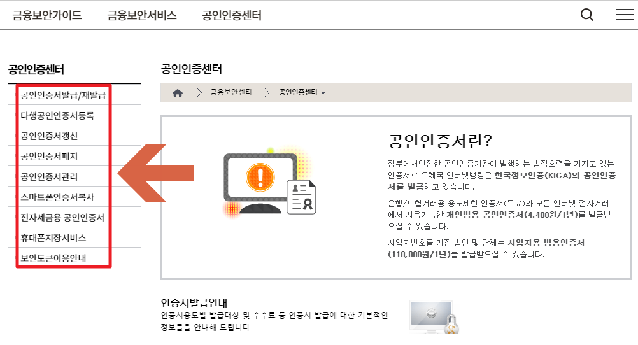The height and width of the screenshot is (345, 638).
Task: Select 스마트폰인증서복사 in sidebar
Action: (x=57, y=197)
